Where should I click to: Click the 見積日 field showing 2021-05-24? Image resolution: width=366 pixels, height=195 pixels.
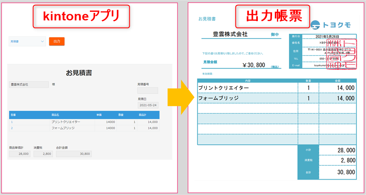pos(148,105)
